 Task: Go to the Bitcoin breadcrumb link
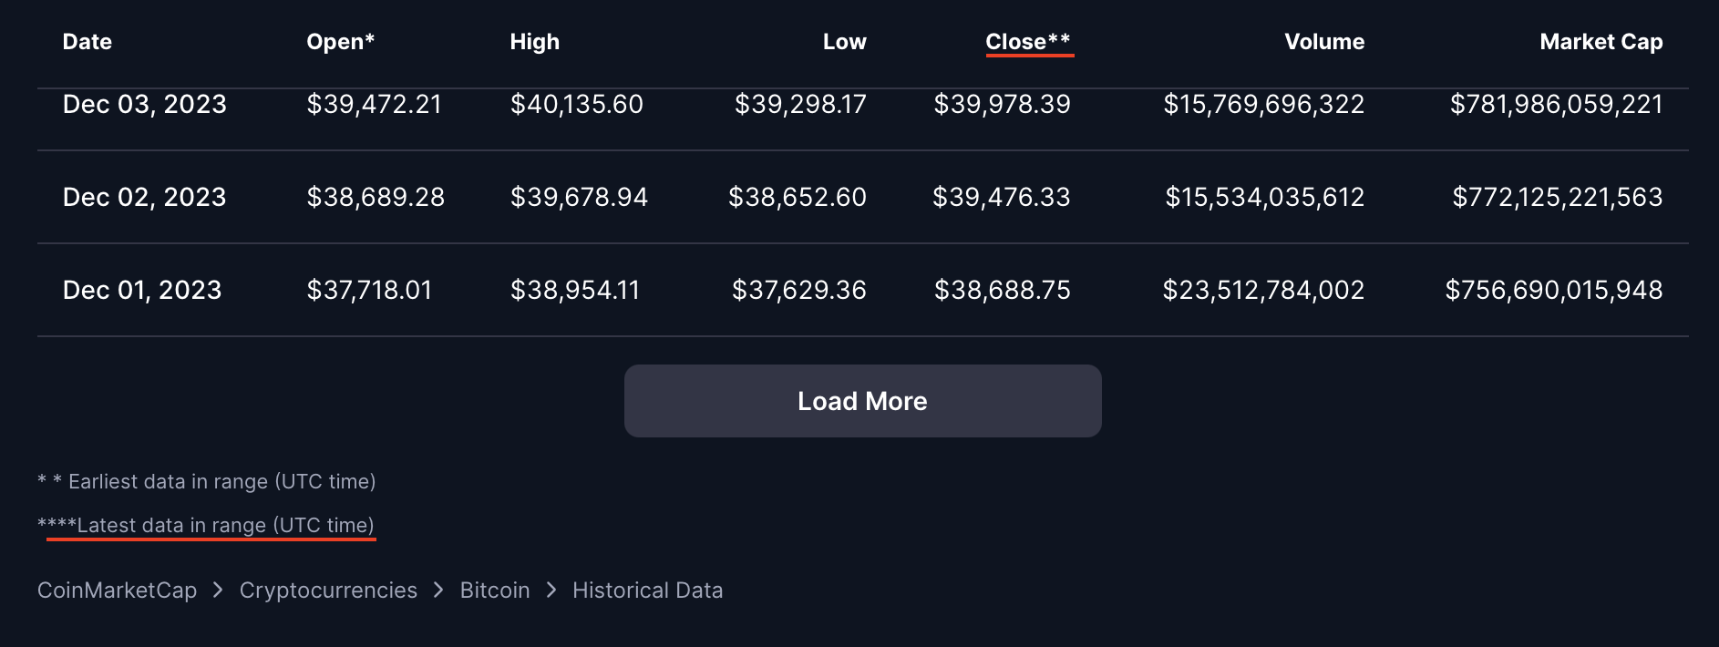coord(494,591)
